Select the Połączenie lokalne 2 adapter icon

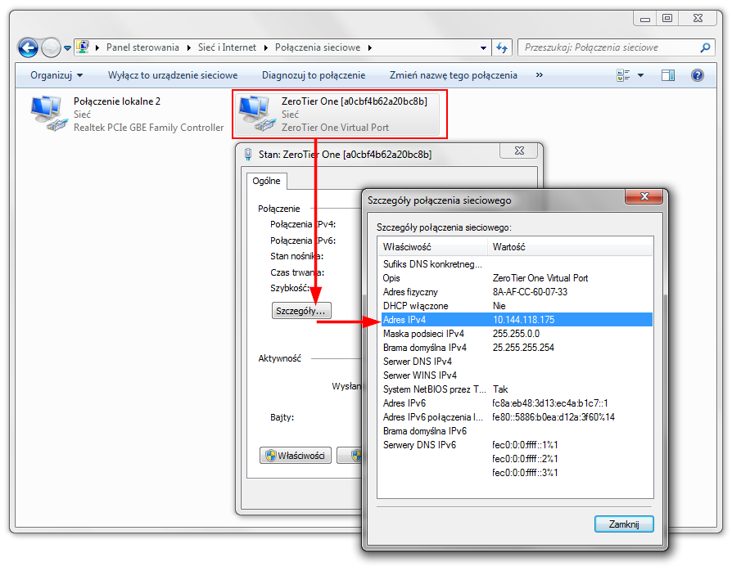coord(48,112)
